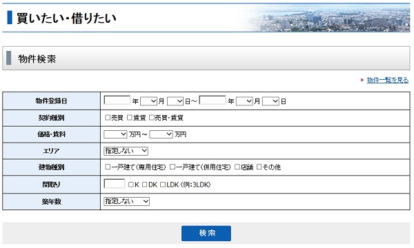Open the エリア 指定しない dropdown
This screenshot has height=248, width=414.
tap(126, 151)
